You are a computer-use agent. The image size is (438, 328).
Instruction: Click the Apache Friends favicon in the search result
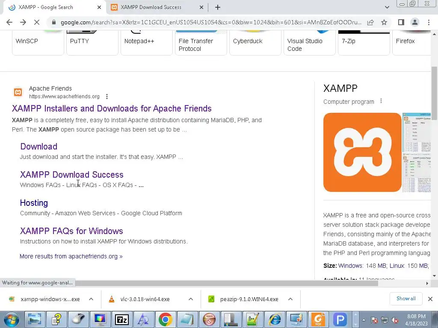(18, 92)
